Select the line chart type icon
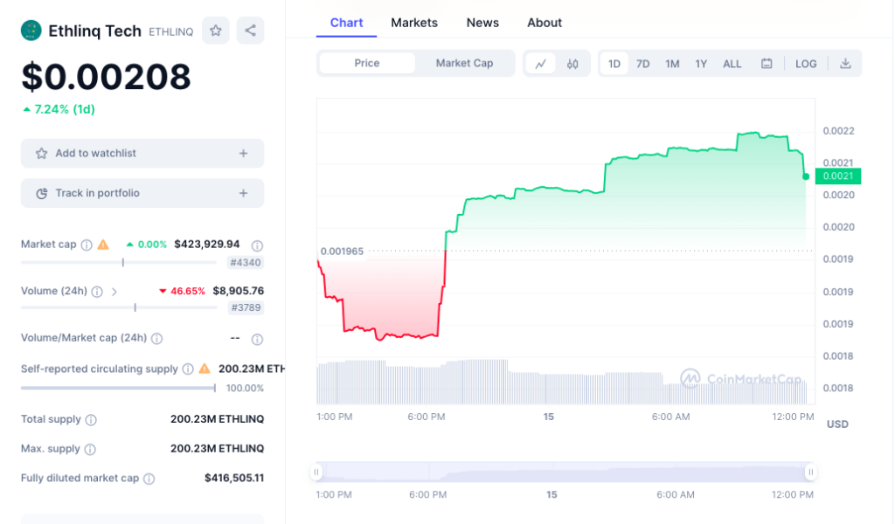The image size is (895, 524). (542, 63)
